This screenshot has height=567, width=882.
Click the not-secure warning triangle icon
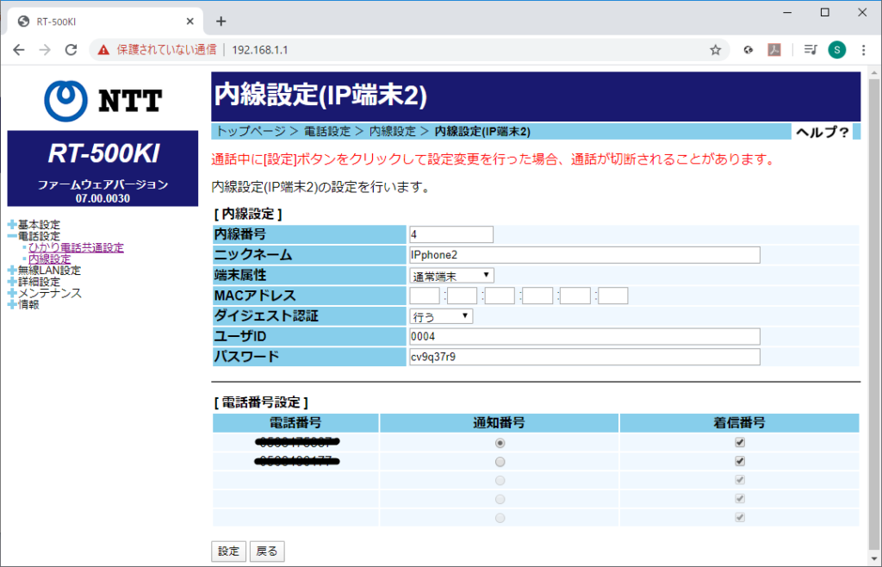click(x=103, y=50)
